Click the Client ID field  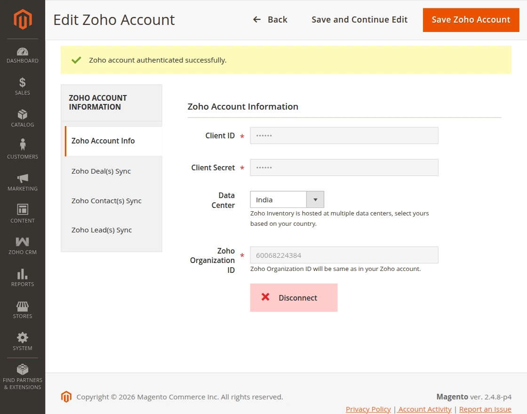(x=344, y=135)
